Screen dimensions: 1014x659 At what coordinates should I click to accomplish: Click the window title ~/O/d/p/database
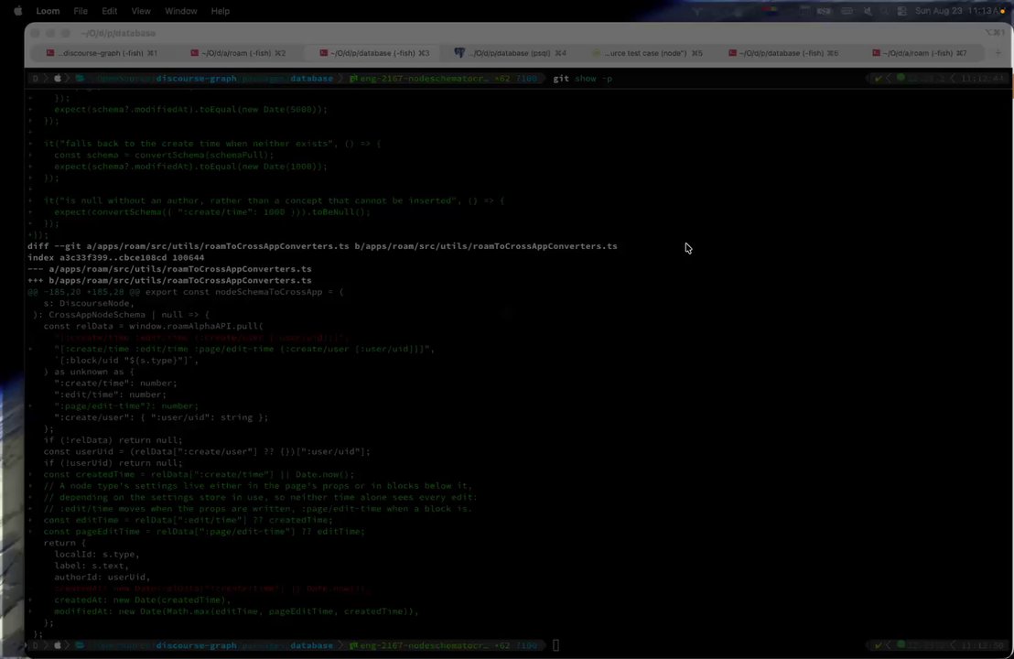click(x=118, y=33)
